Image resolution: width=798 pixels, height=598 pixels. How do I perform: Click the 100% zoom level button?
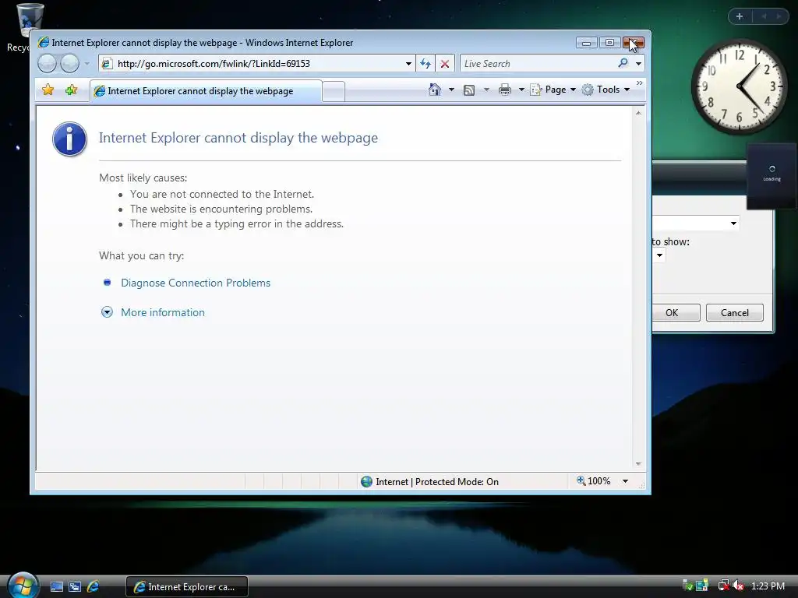click(x=593, y=481)
